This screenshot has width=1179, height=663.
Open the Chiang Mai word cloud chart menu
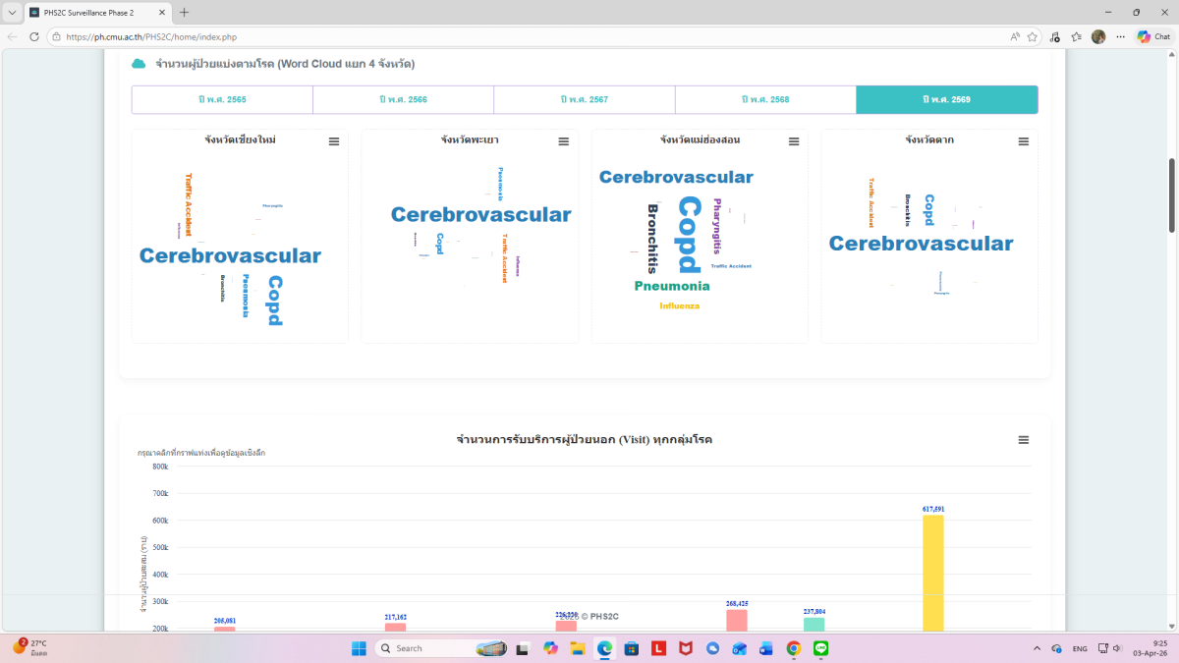[x=334, y=141]
